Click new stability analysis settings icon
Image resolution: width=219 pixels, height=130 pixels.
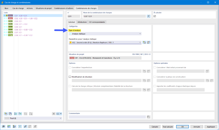click(x=144, y=90)
